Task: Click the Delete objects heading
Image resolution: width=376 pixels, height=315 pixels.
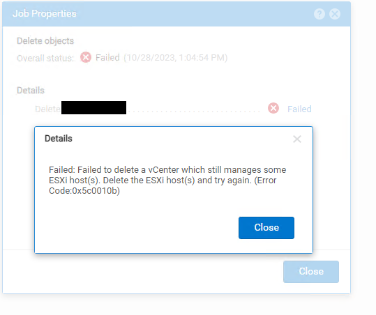Action: (x=45, y=41)
